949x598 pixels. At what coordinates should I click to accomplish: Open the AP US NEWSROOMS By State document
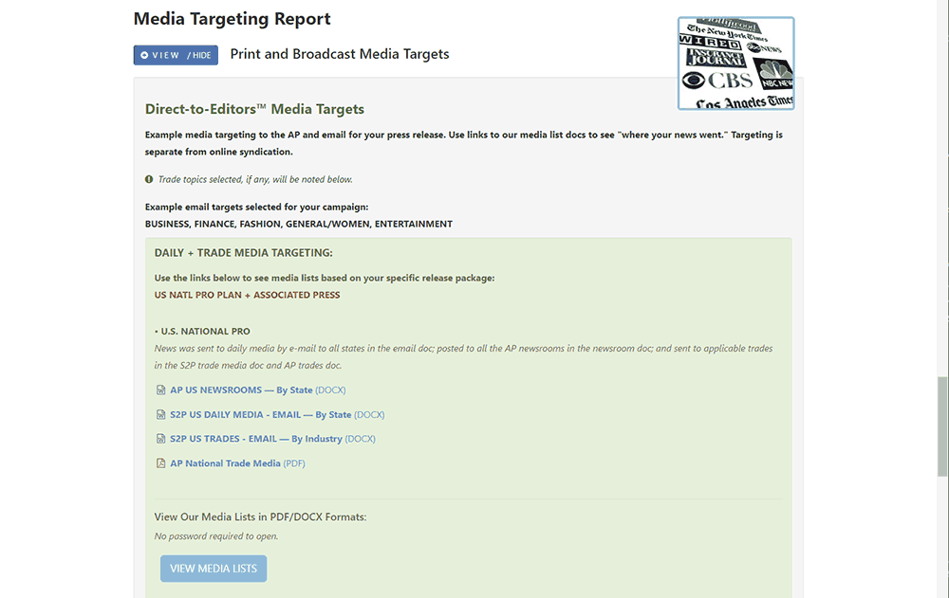[241, 390]
